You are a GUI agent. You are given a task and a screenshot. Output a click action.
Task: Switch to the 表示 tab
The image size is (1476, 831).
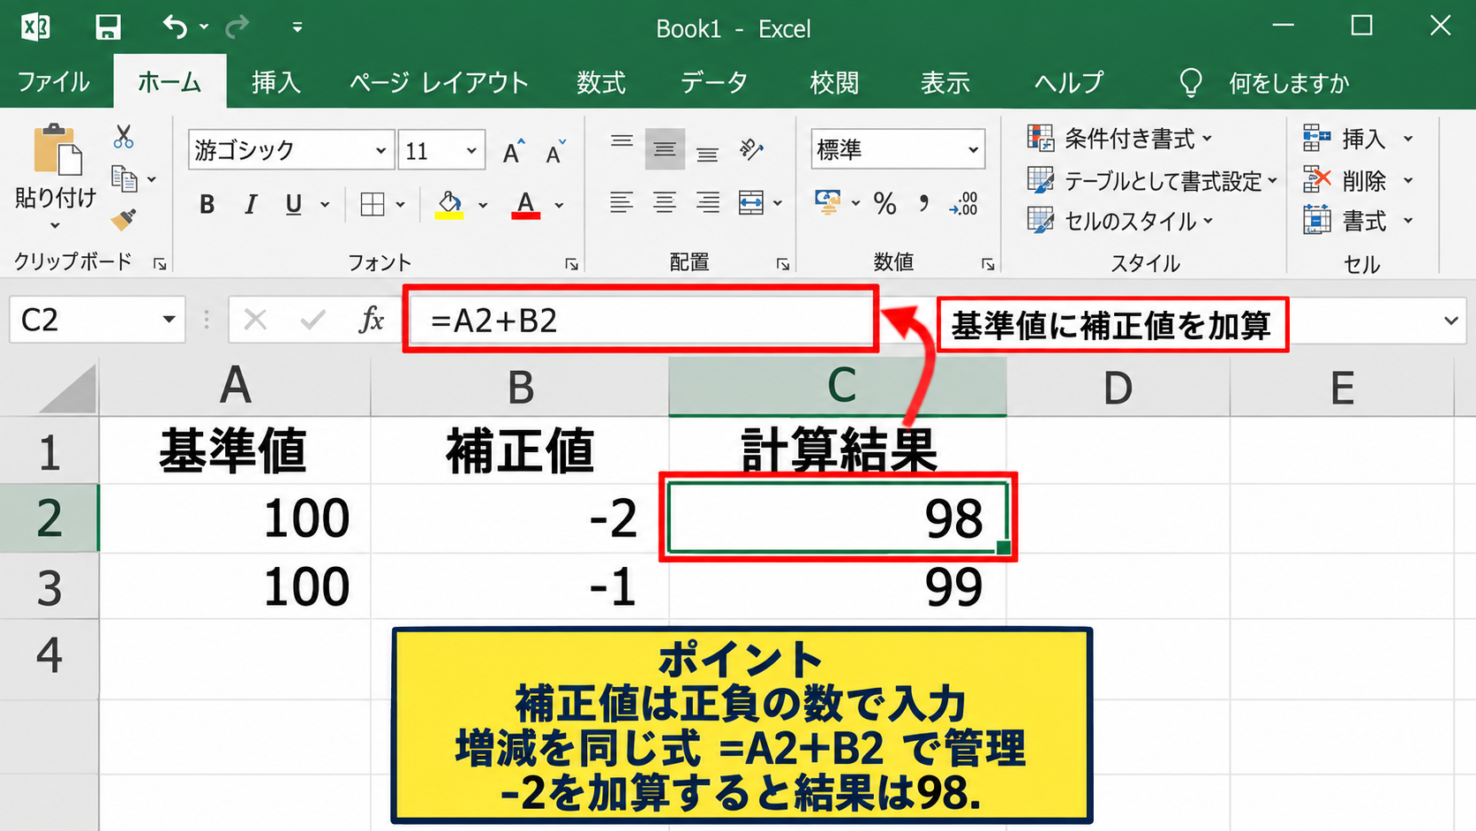pyautogui.click(x=945, y=82)
